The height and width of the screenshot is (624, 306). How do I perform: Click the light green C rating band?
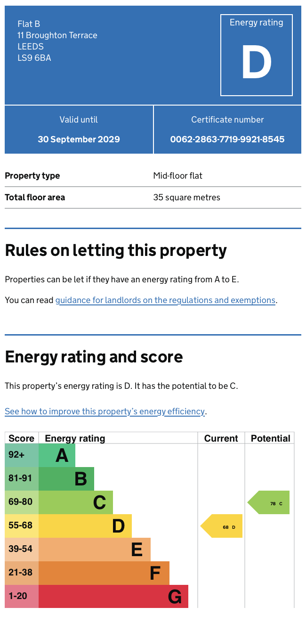(x=76, y=502)
